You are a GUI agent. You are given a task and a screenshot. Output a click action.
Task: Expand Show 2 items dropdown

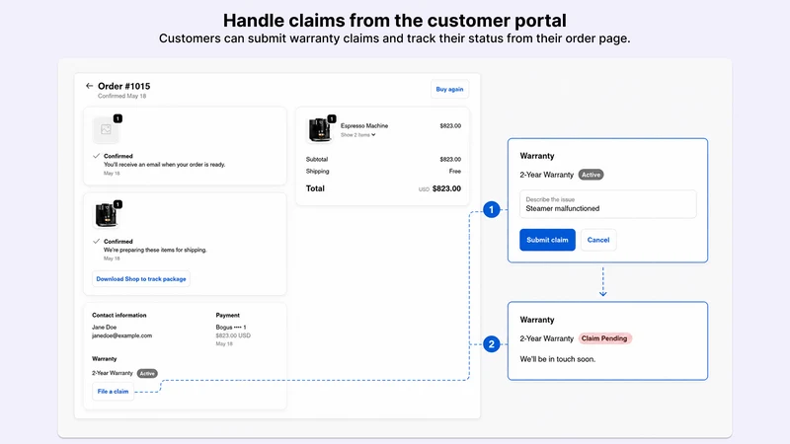(x=357, y=135)
